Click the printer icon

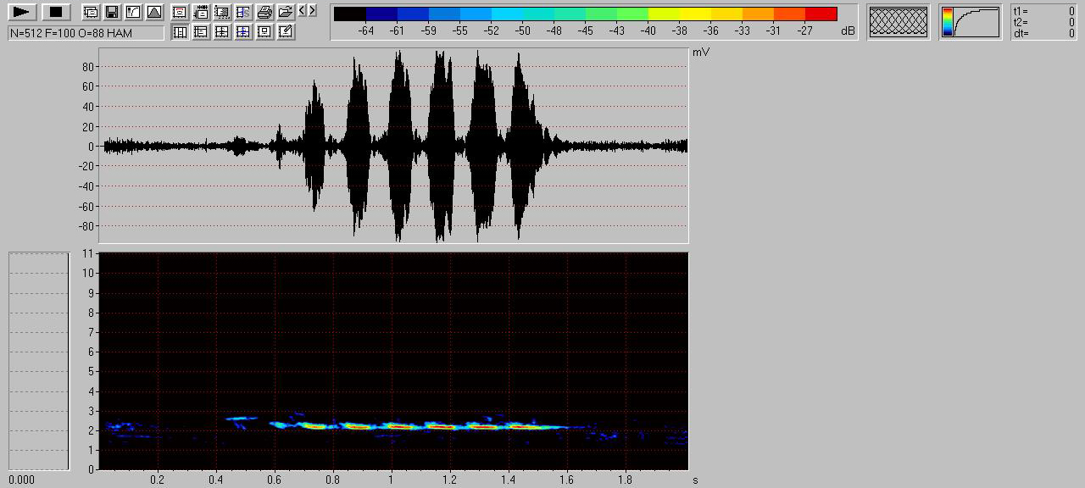[x=264, y=12]
